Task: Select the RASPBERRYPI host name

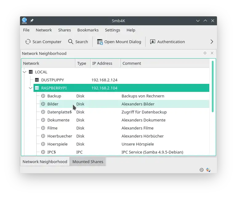Action: pyautogui.click(x=54, y=88)
